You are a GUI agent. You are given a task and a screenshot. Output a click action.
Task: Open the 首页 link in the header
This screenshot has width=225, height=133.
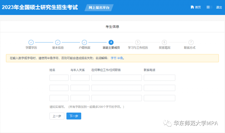(198, 7)
